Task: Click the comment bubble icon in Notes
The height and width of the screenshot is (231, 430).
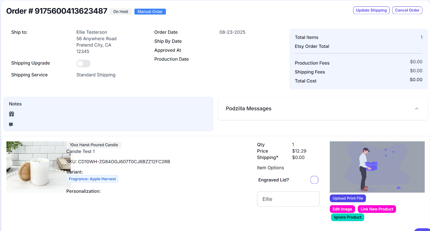Action: click(11, 124)
